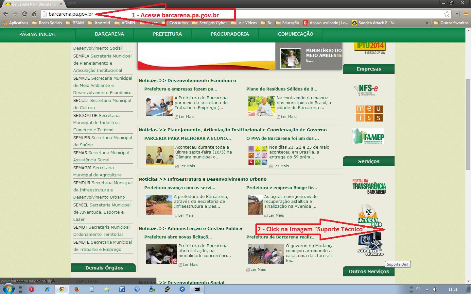Open the COMUNICAÇÃO menu item

pyautogui.click(x=296, y=34)
